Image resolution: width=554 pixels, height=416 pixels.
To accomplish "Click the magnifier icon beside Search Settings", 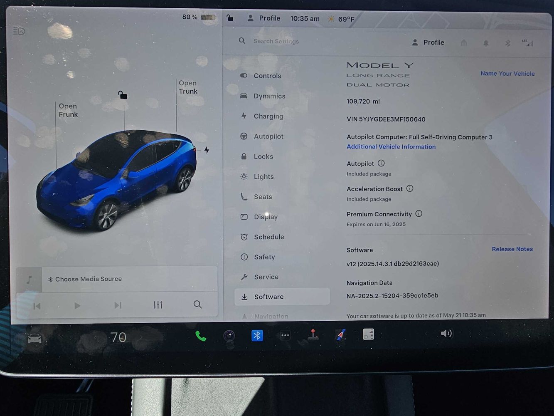I will coord(242,41).
